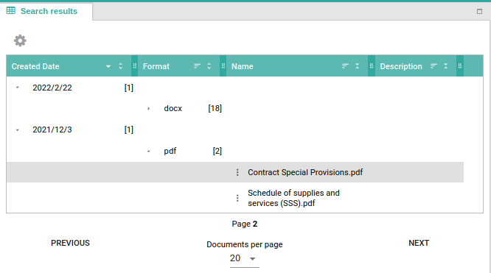
Task: Click the 2021/12/3 date label
Action: tap(52, 130)
